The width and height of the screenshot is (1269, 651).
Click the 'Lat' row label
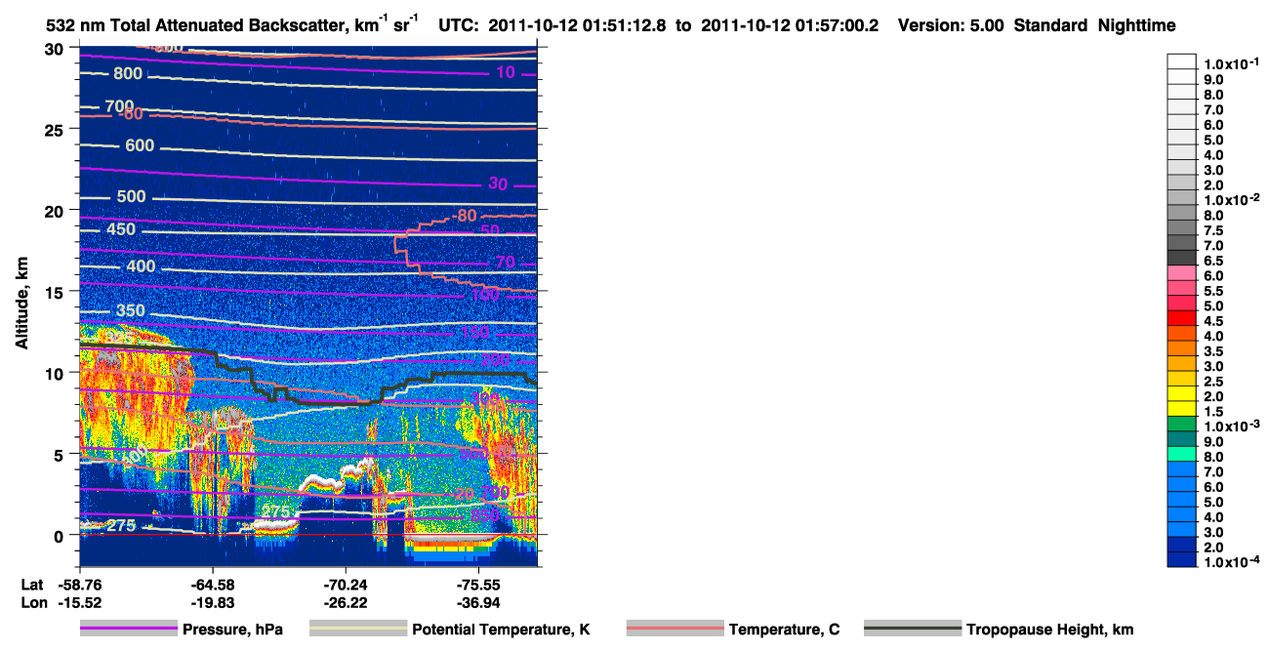[x=31, y=585]
